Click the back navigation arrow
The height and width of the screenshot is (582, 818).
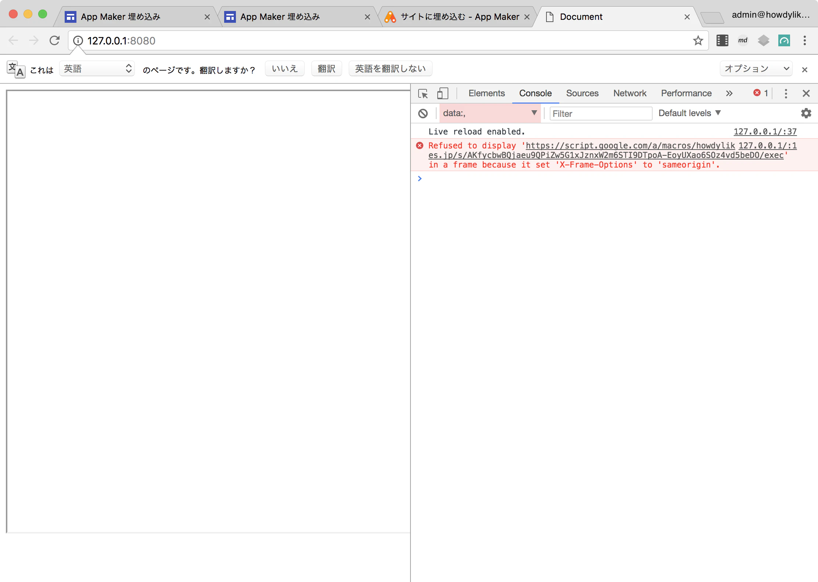13,40
